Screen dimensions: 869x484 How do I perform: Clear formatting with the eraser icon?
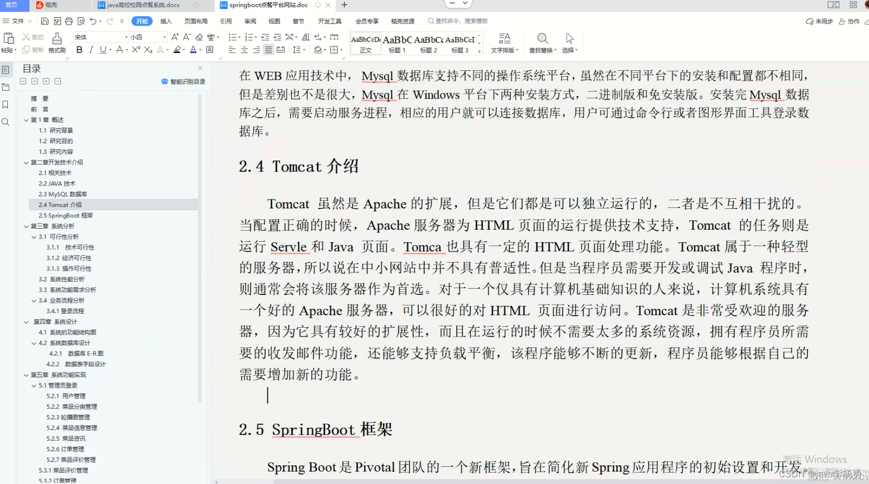pos(199,37)
